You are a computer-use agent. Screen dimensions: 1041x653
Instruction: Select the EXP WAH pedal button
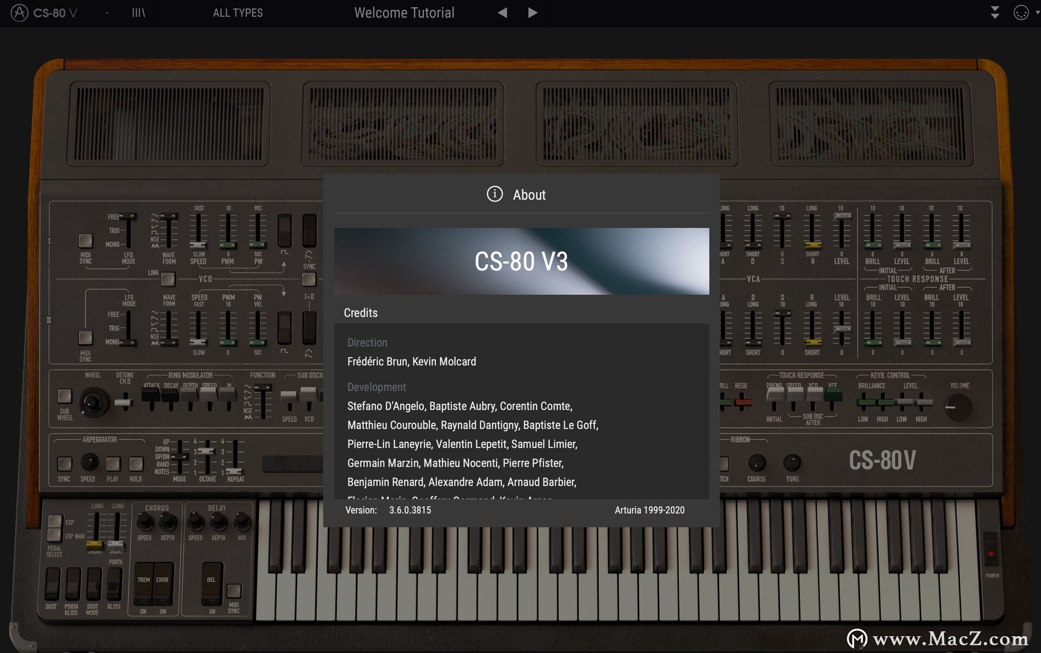(x=55, y=535)
